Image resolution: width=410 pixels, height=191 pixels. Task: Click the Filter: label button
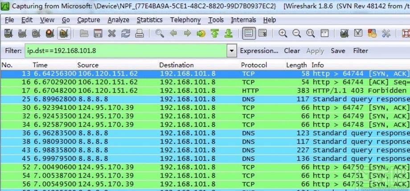pos(13,51)
